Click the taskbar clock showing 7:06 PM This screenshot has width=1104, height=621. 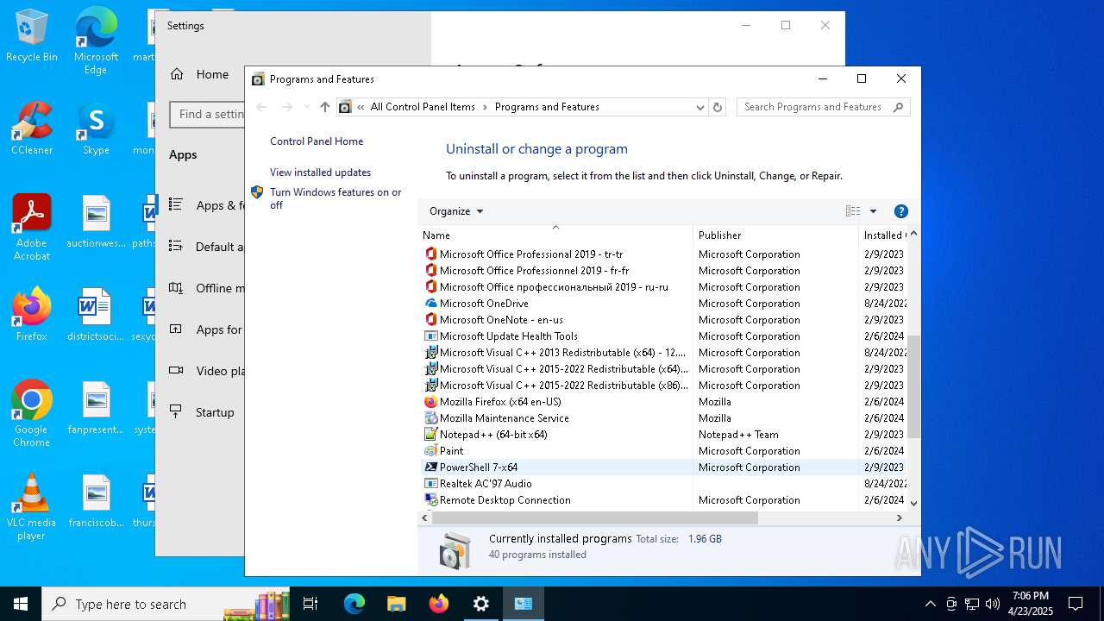point(1031,603)
